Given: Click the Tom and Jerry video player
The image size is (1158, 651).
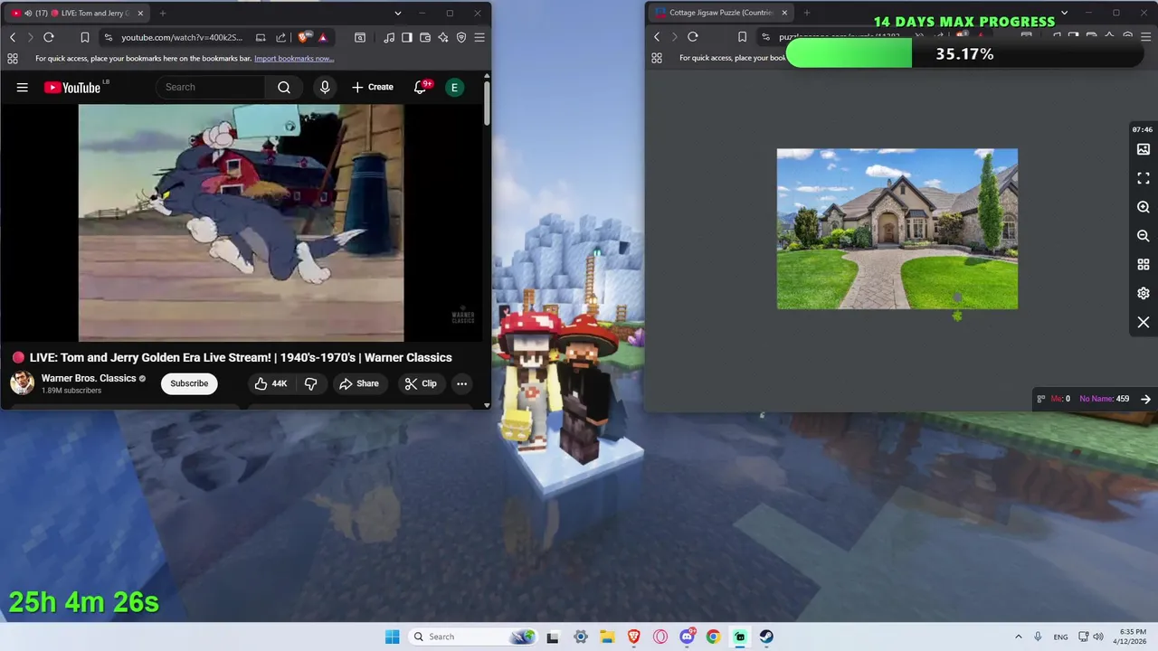Looking at the screenshot, I should [x=242, y=222].
